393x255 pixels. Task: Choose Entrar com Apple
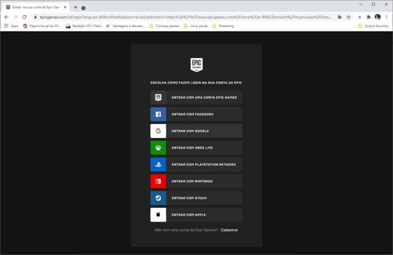(x=196, y=215)
